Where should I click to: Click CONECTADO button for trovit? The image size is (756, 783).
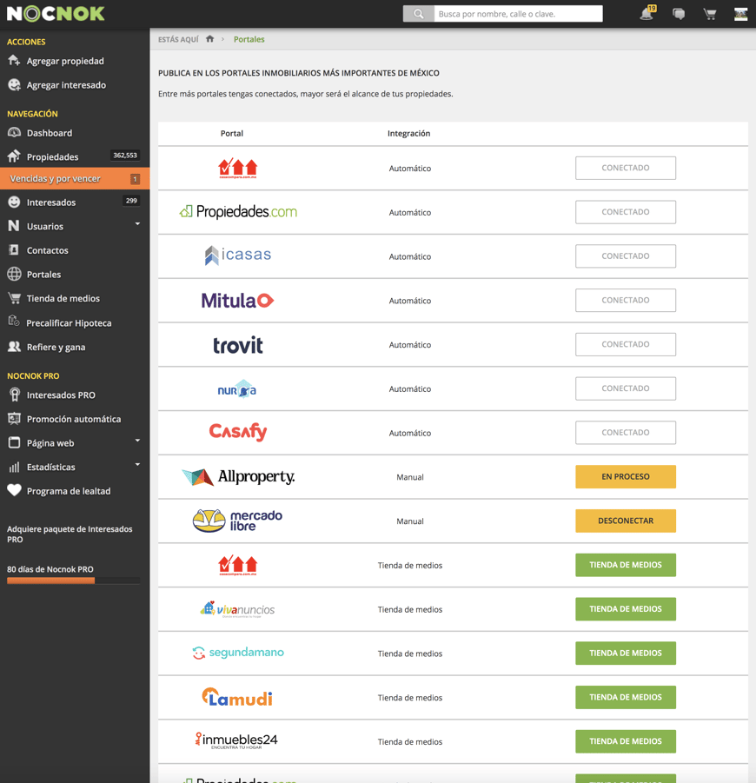coord(626,344)
